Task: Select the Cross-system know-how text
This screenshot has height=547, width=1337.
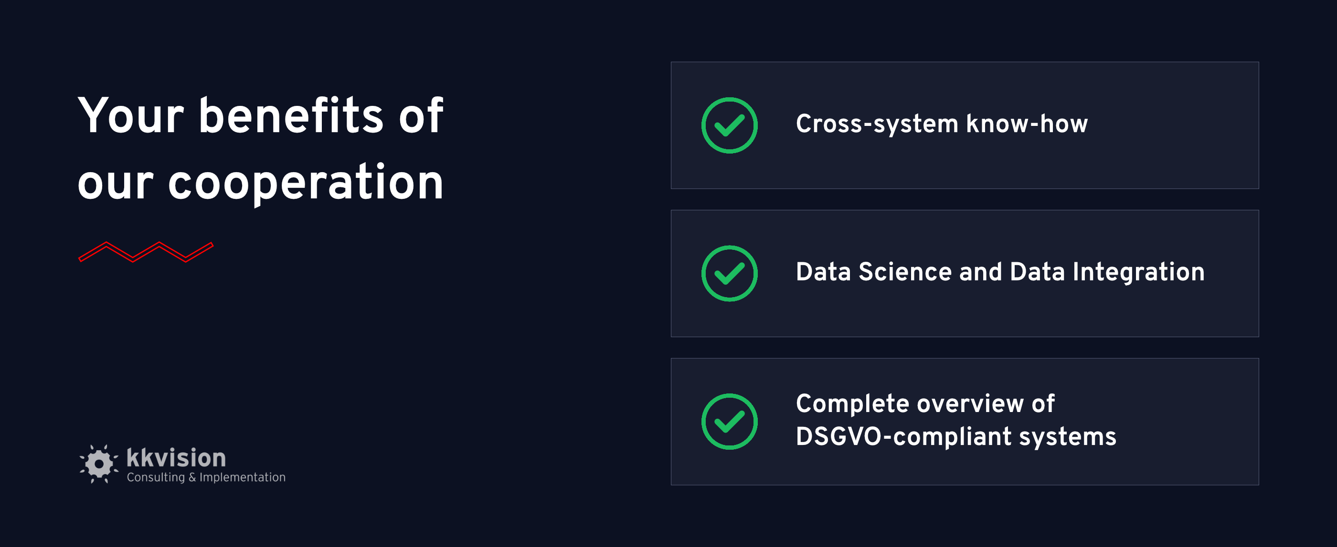Action: 942,124
